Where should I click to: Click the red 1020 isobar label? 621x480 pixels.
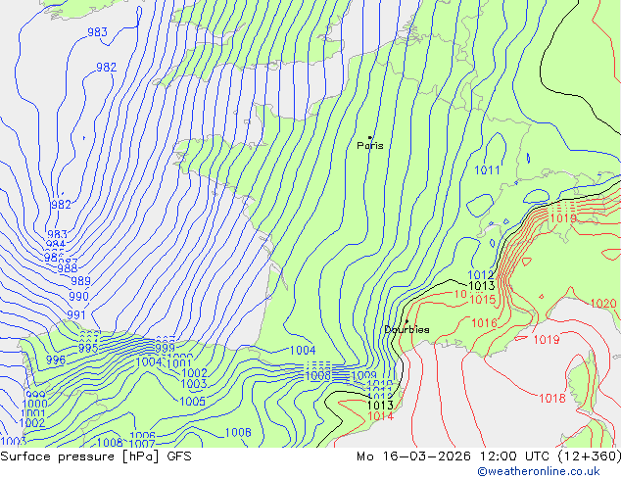(603, 304)
